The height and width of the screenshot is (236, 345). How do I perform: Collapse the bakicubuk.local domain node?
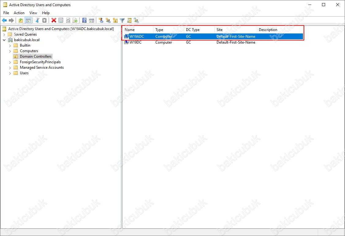[x=4, y=40]
